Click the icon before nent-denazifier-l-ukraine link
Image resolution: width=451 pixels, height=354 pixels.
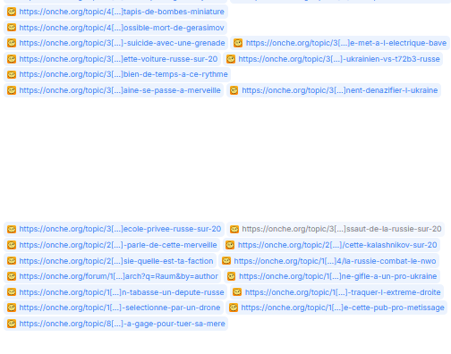[x=234, y=90]
